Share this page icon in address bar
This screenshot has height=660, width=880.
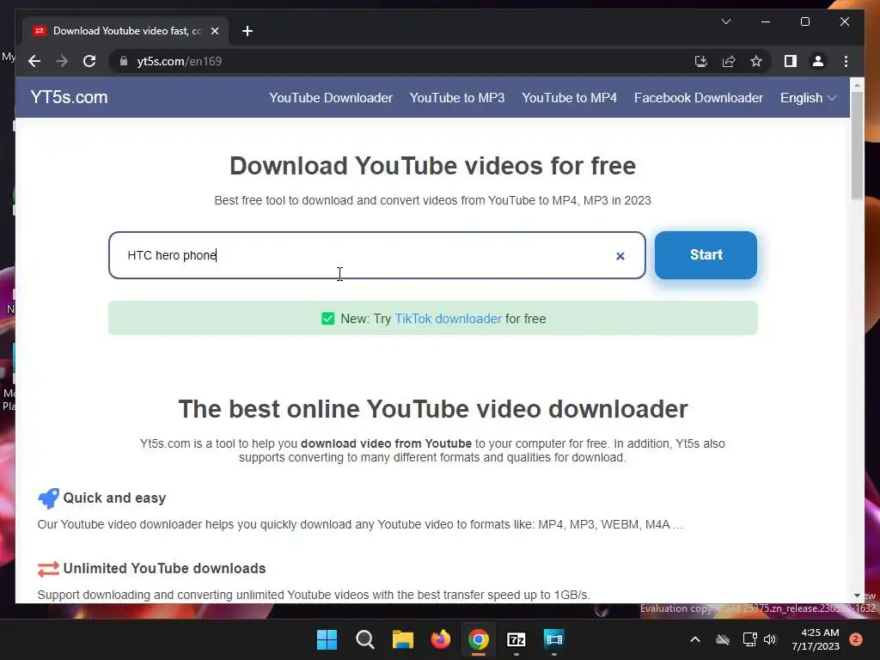(x=729, y=61)
